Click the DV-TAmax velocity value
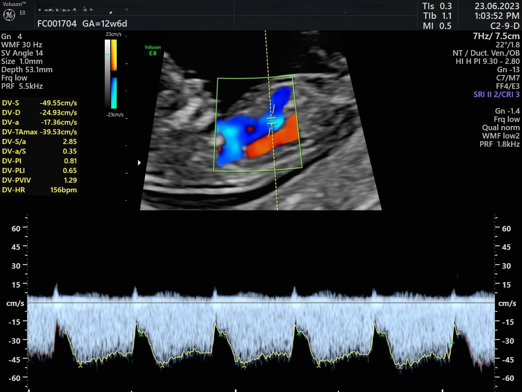Image resolution: width=522 pixels, height=392 pixels. pyautogui.click(x=58, y=132)
